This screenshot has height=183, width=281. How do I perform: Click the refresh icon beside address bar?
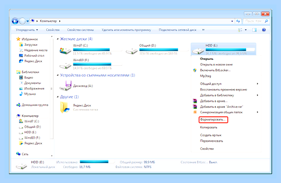pyautogui.click(x=238, y=21)
